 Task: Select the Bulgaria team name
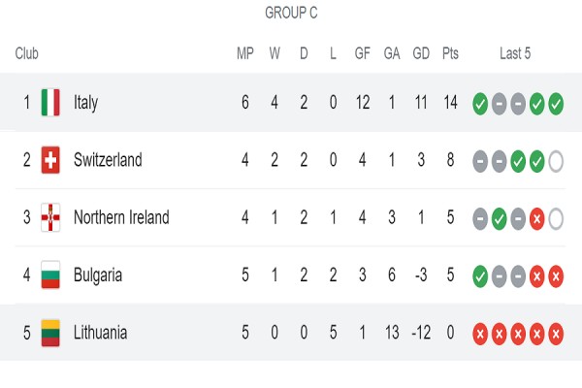click(98, 275)
